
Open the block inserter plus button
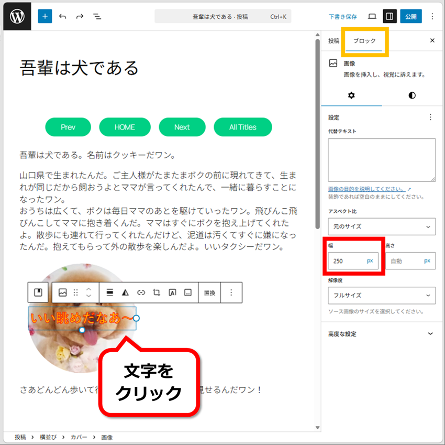[45, 16]
